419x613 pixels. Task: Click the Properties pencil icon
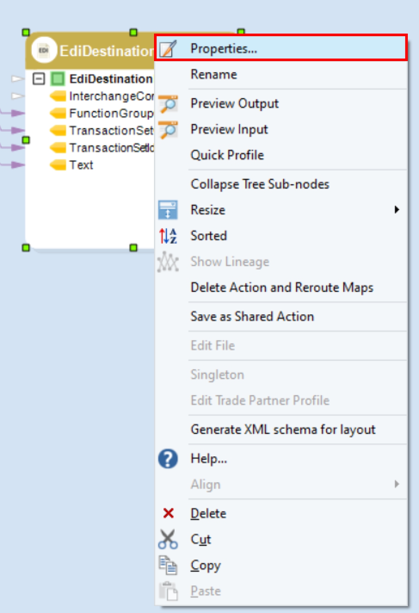[x=168, y=49]
